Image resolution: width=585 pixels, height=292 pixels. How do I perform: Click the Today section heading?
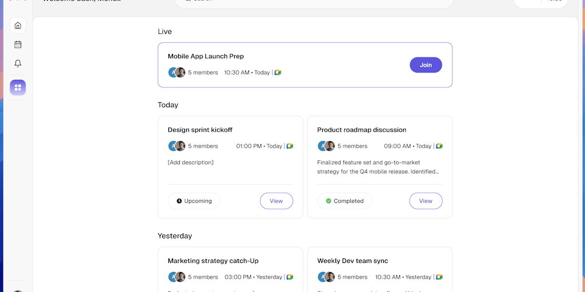tap(168, 105)
